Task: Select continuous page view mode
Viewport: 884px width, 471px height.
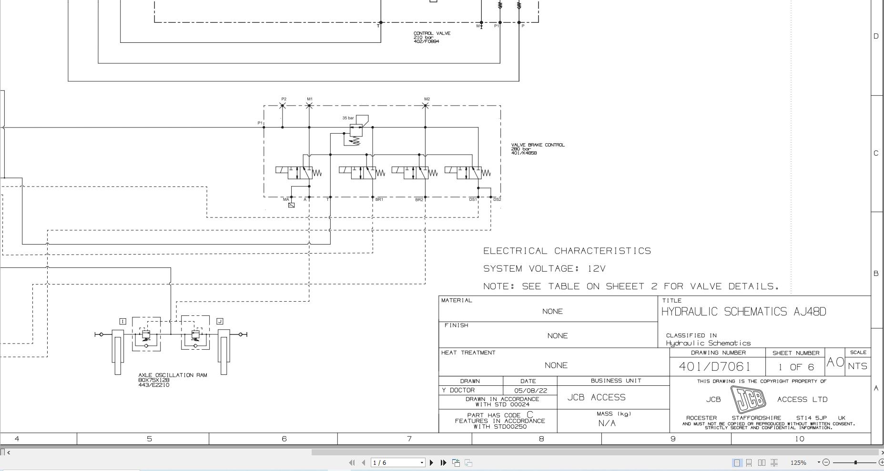Action: coord(749,462)
